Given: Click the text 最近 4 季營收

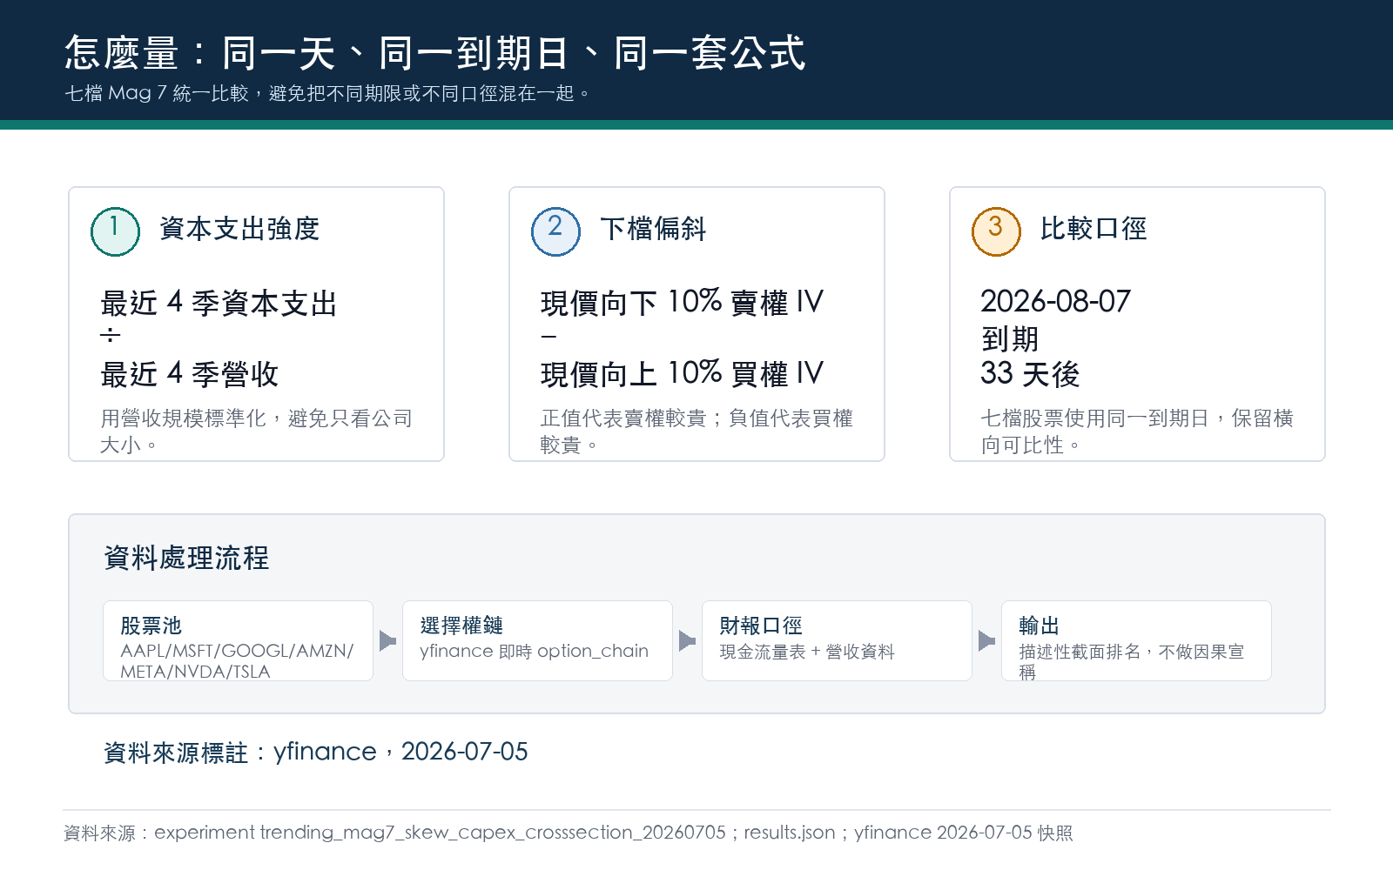Looking at the screenshot, I should (x=190, y=374).
